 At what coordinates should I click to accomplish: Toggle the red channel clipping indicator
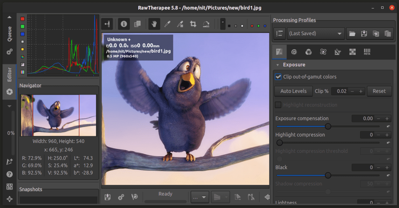point(252,25)
